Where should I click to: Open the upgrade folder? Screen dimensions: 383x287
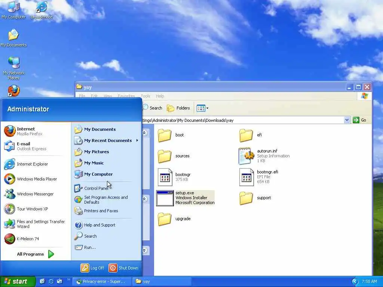(x=174, y=219)
